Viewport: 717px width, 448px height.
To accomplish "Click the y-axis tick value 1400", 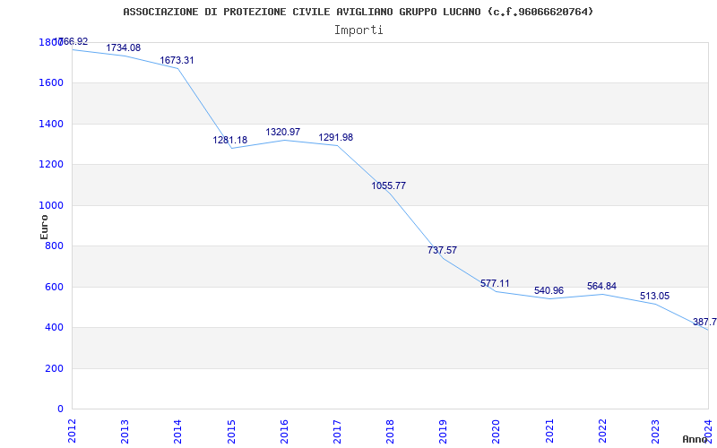I will point(51,124).
